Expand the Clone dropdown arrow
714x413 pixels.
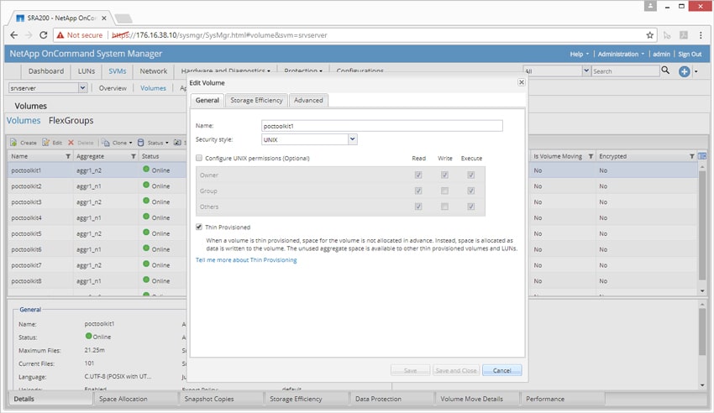131,143
